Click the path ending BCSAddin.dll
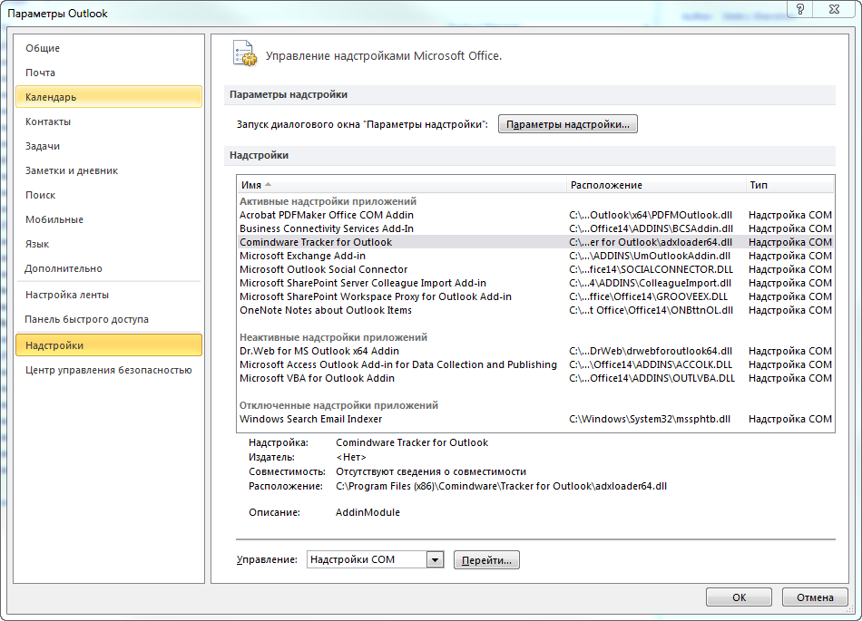Image resolution: width=862 pixels, height=621 pixels. (x=651, y=228)
